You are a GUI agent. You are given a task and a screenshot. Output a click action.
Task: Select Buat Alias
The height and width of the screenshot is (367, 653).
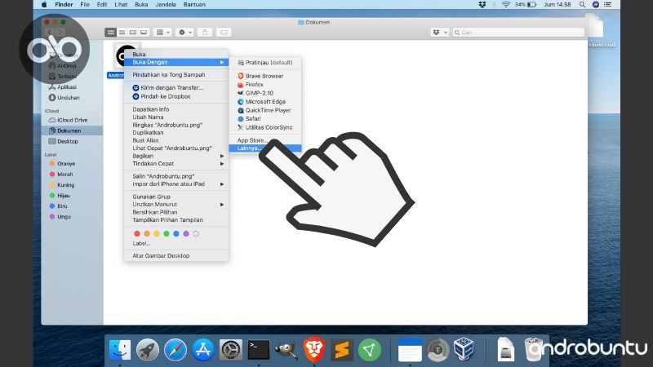[176, 140]
